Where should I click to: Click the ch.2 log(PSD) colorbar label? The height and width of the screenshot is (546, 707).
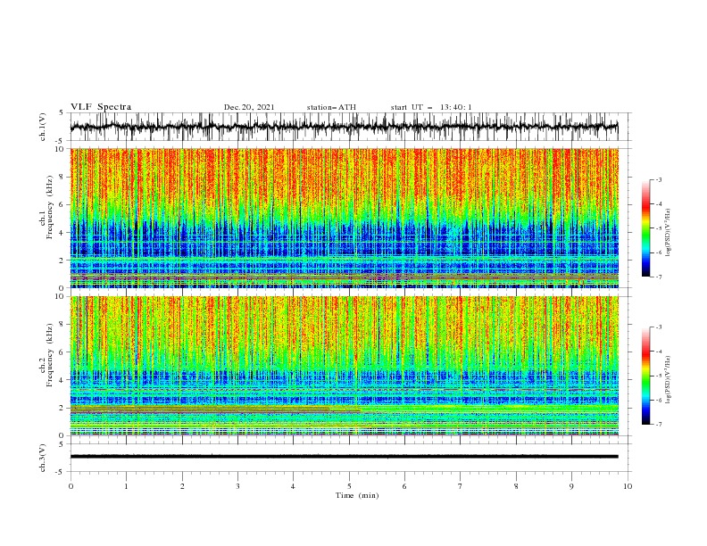pyautogui.click(x=669, y=380)
